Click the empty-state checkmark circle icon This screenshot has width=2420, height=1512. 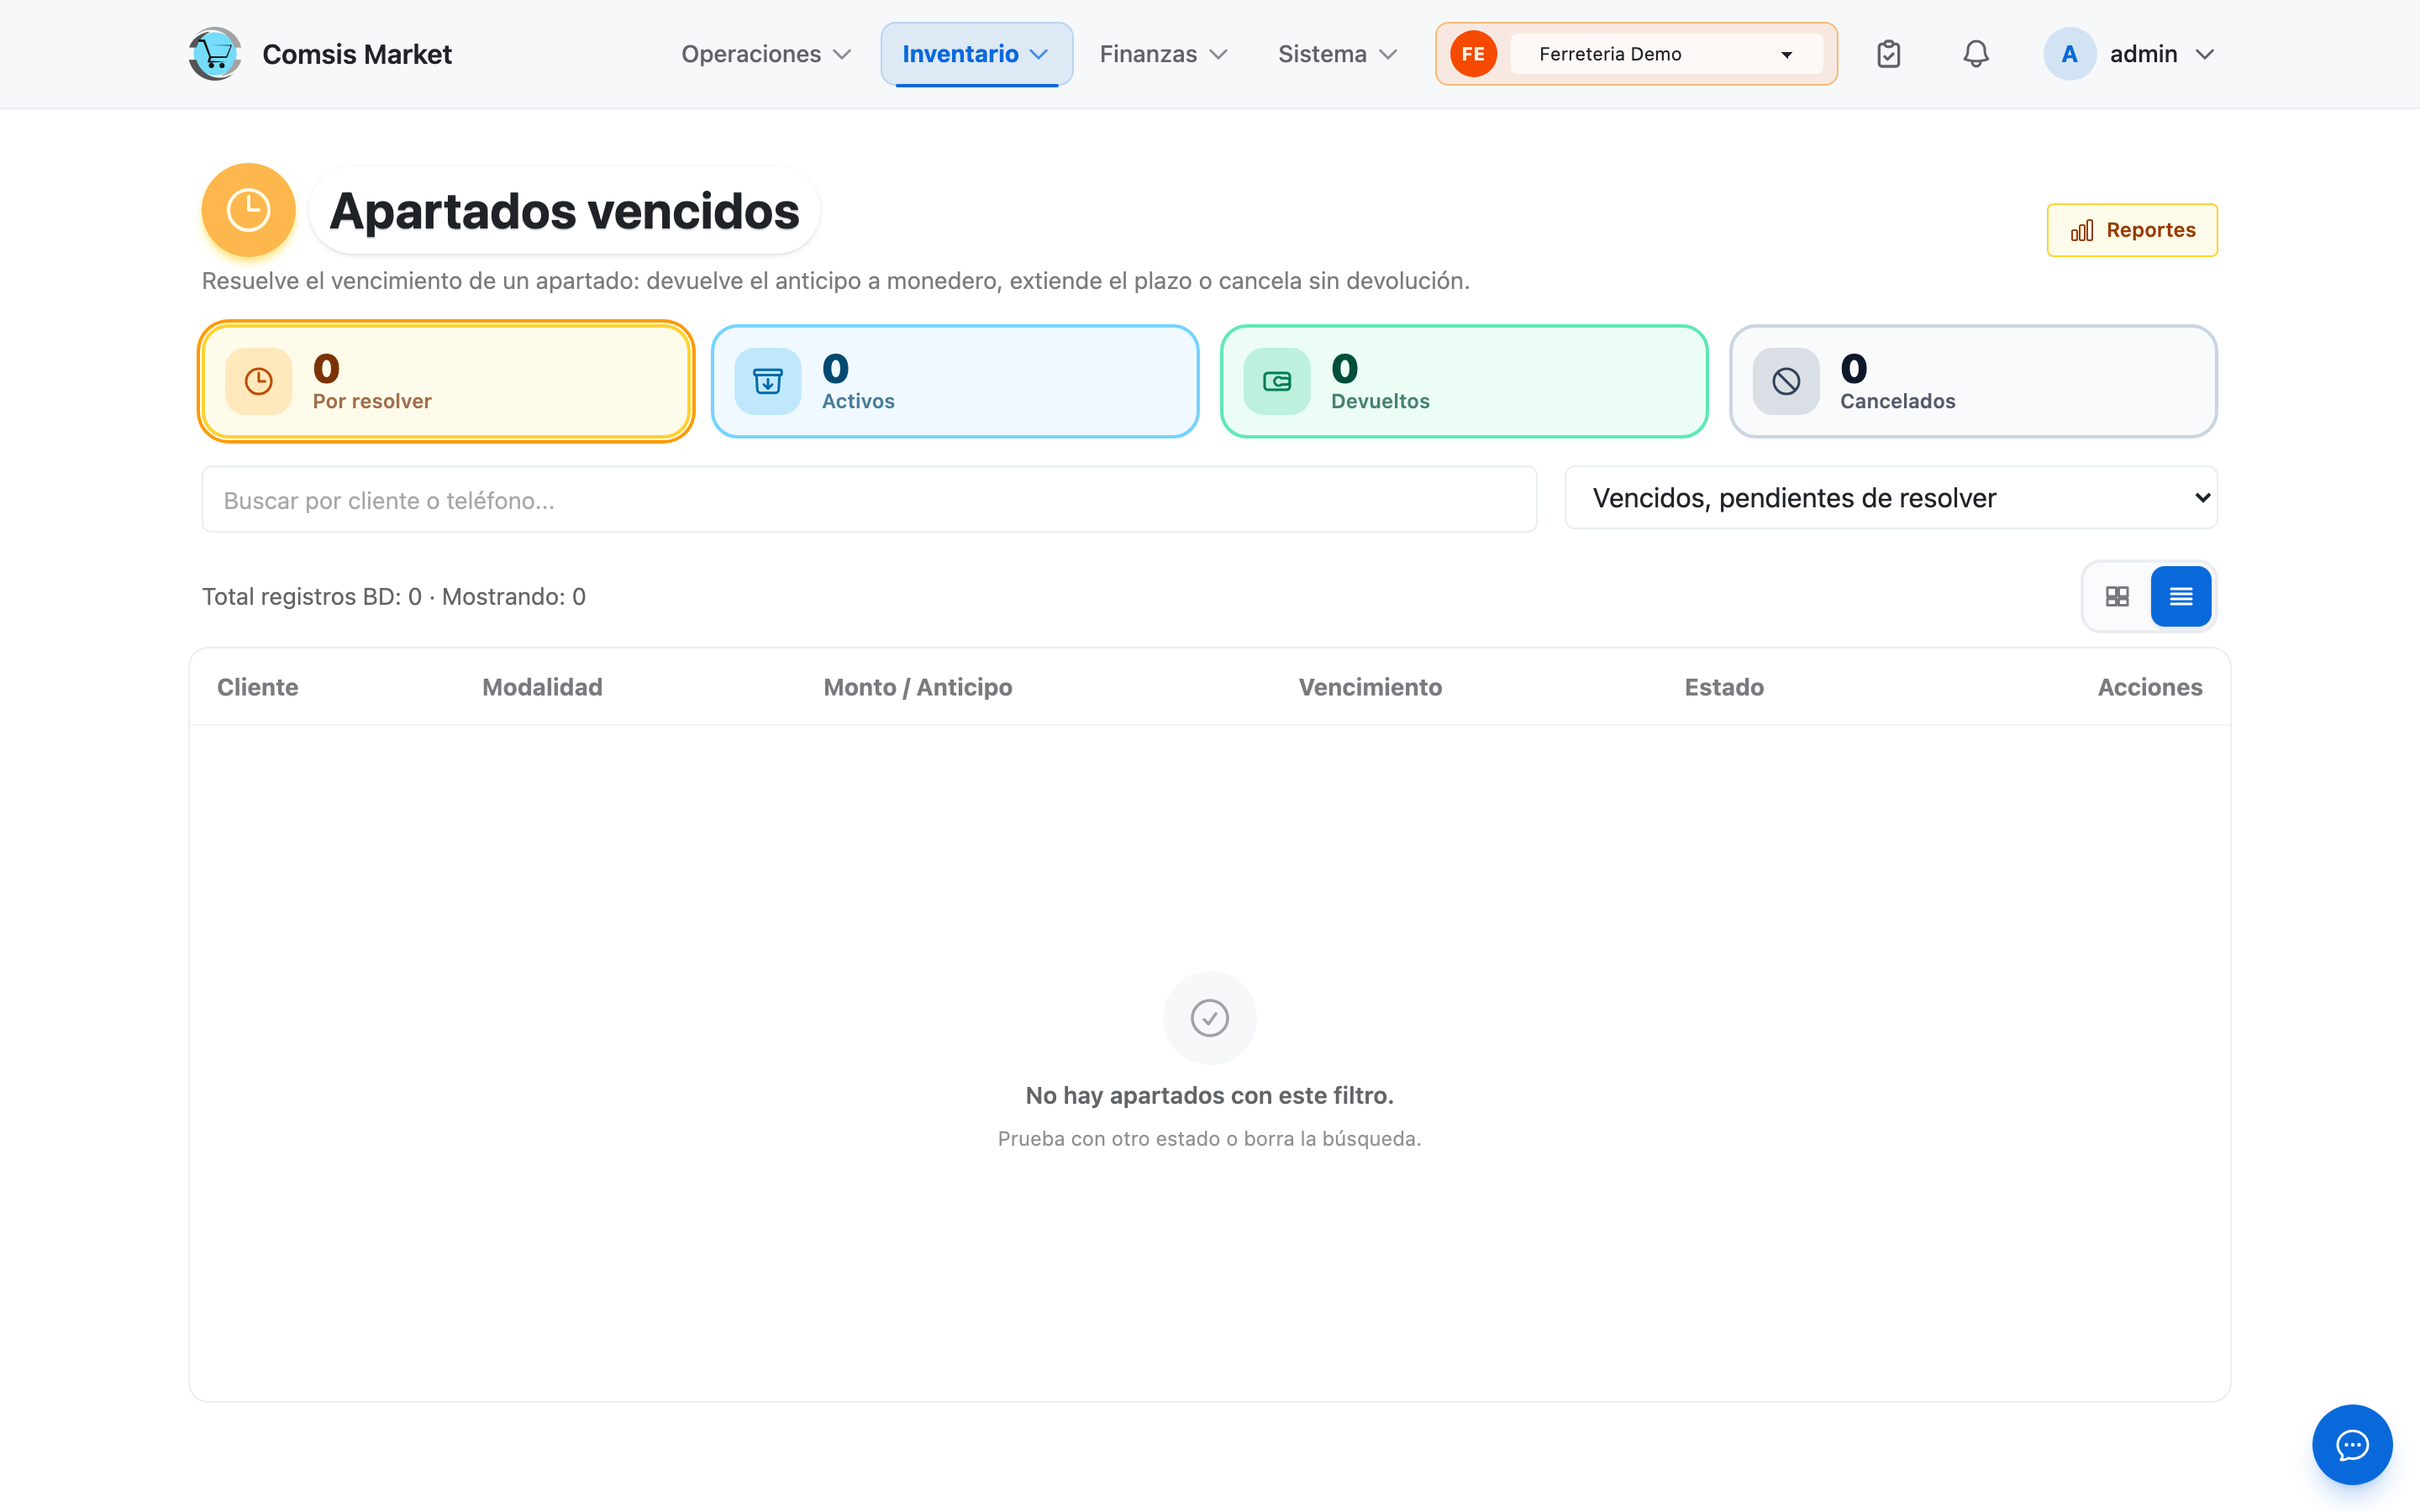[1209, 1017]
